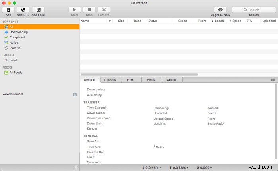Open the 0.000 ratio dropdown

[204, 168]
